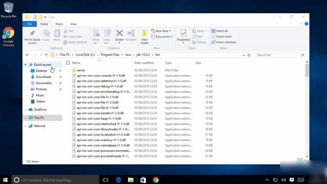Click the Rename ribbon icon

pyautogui.click(x=131, y=33)
